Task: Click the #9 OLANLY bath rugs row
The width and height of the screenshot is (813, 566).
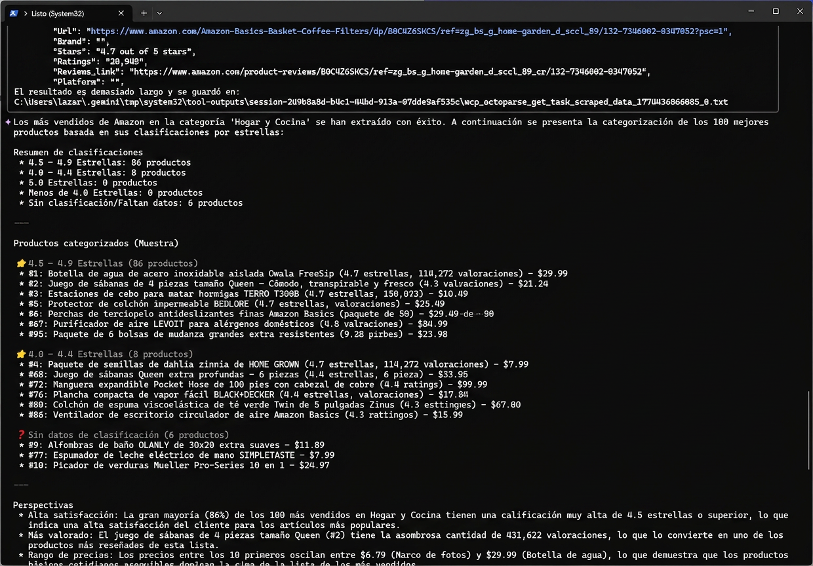Action: [x=171, y=445]
